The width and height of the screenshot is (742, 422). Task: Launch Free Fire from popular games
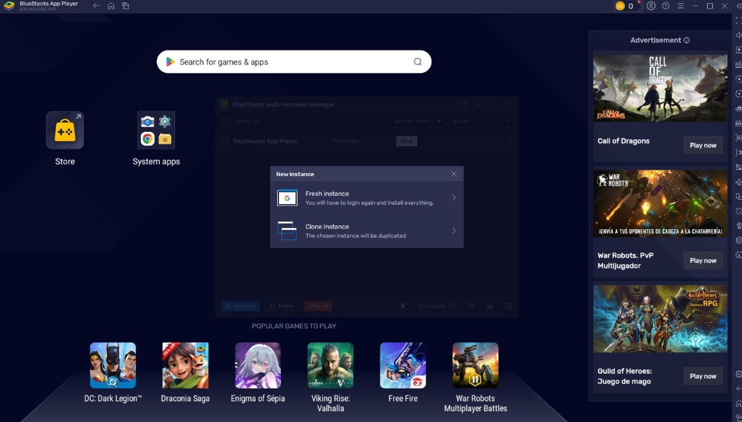[x=403, y=366]
